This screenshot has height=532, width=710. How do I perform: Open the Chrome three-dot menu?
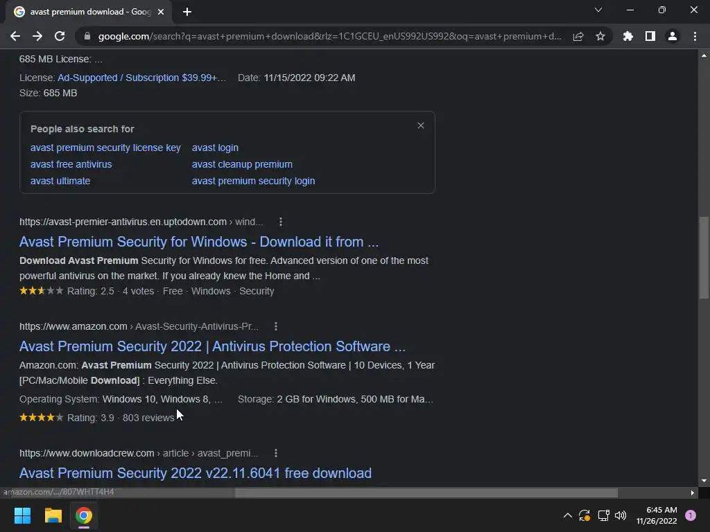point(695,36)
